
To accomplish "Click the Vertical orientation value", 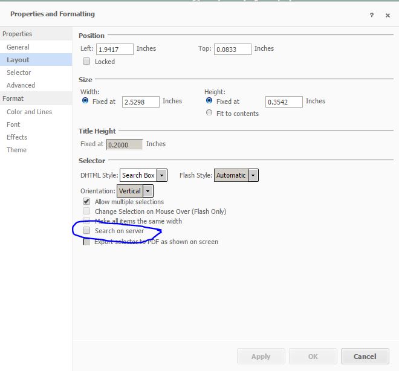I will tap(130, 191).
